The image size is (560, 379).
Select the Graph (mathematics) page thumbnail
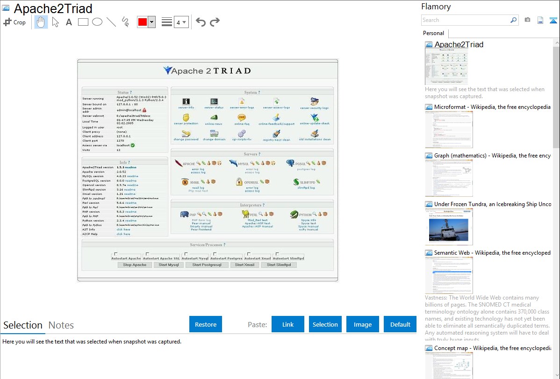click(x=449, y=178)
